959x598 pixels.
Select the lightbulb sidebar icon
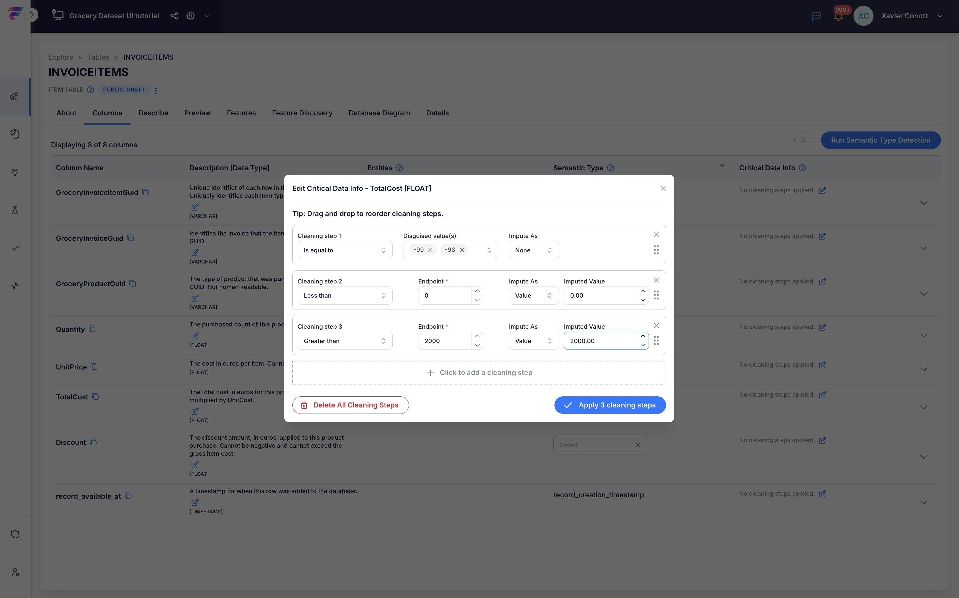coord(15,172)
